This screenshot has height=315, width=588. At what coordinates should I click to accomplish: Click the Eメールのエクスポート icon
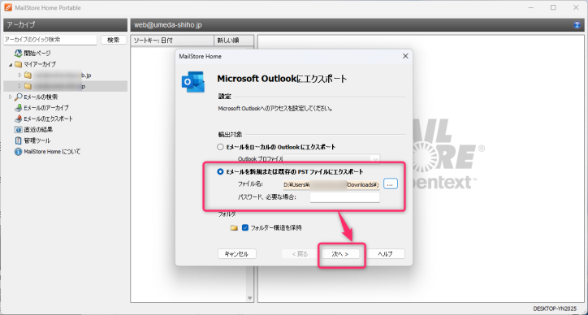[x=18, y=119]
